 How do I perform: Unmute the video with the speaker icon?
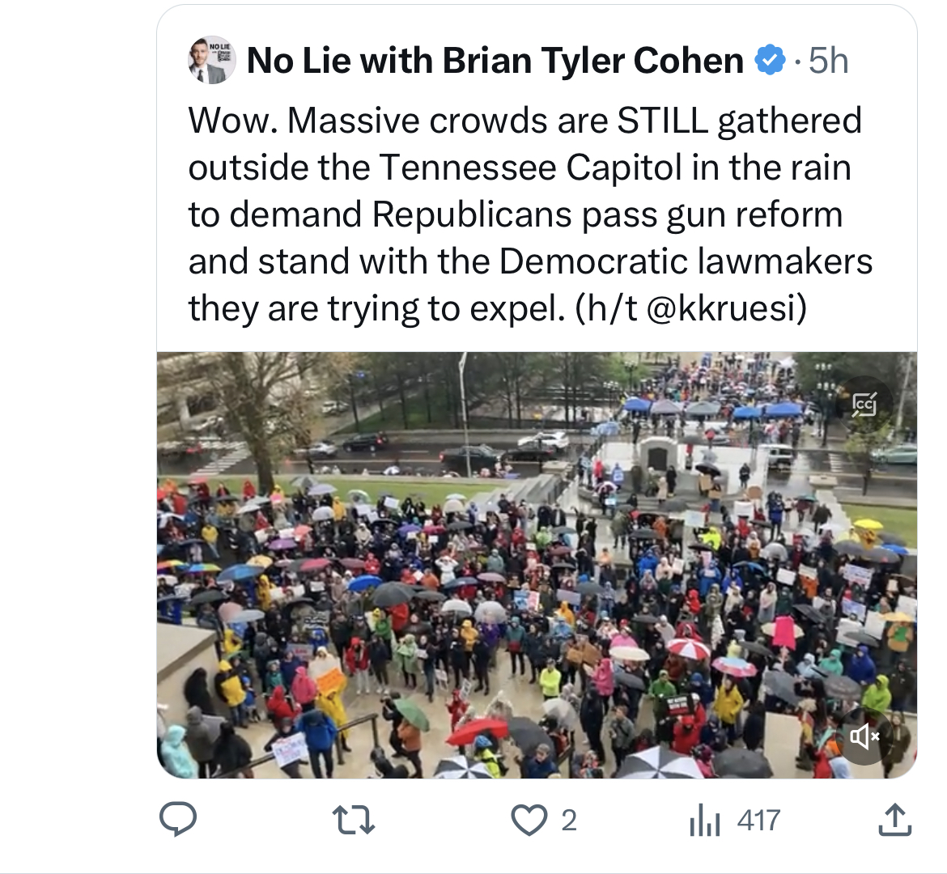click(864, 736)
